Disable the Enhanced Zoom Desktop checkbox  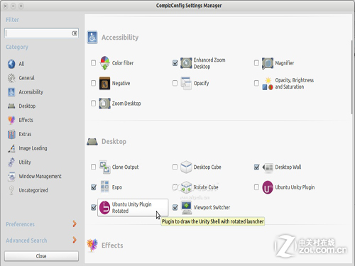pyautogui.click(x=175, y=63)
